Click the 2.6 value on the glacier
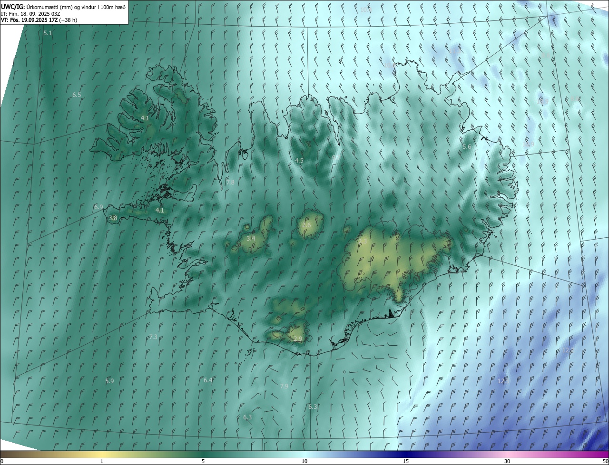 pos(306,225)
